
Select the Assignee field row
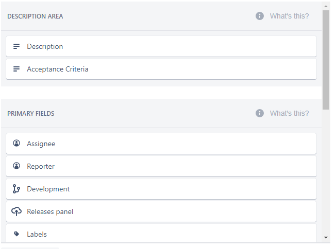pyautogui.click(x=161, y=144)
